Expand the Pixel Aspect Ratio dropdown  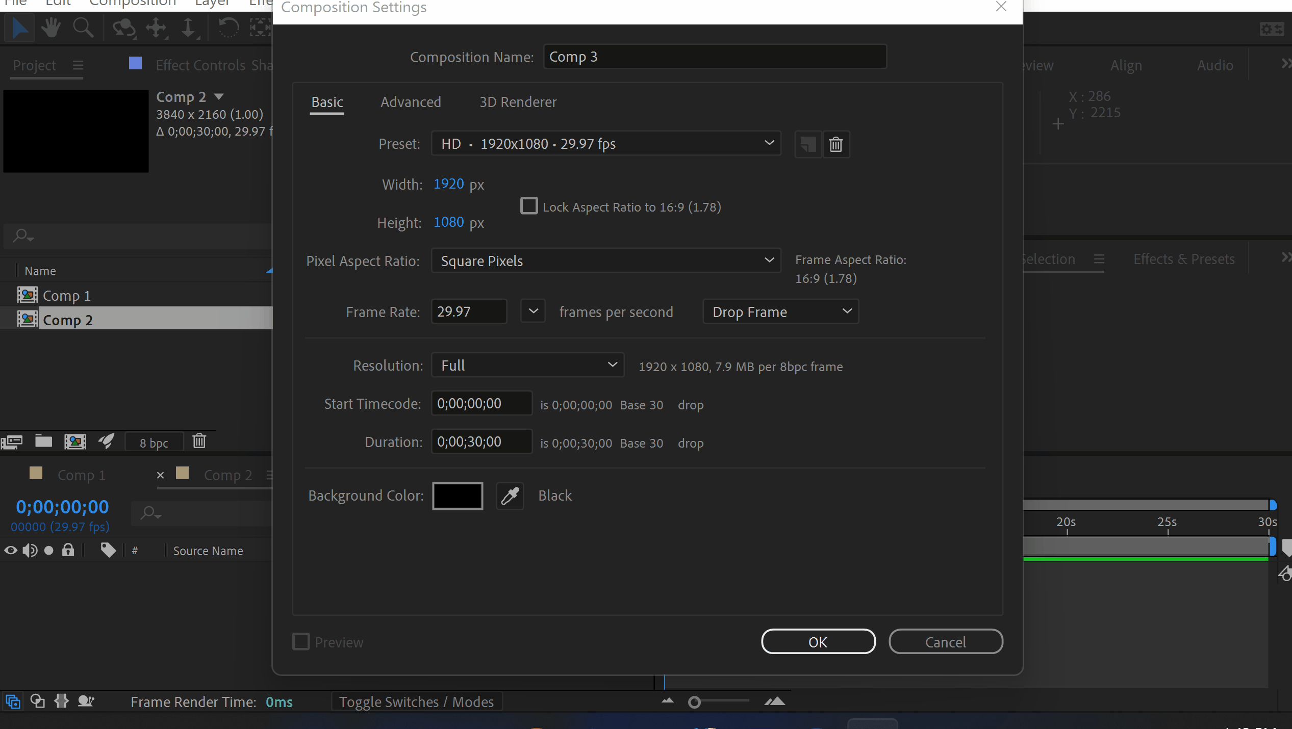[605, 261]
